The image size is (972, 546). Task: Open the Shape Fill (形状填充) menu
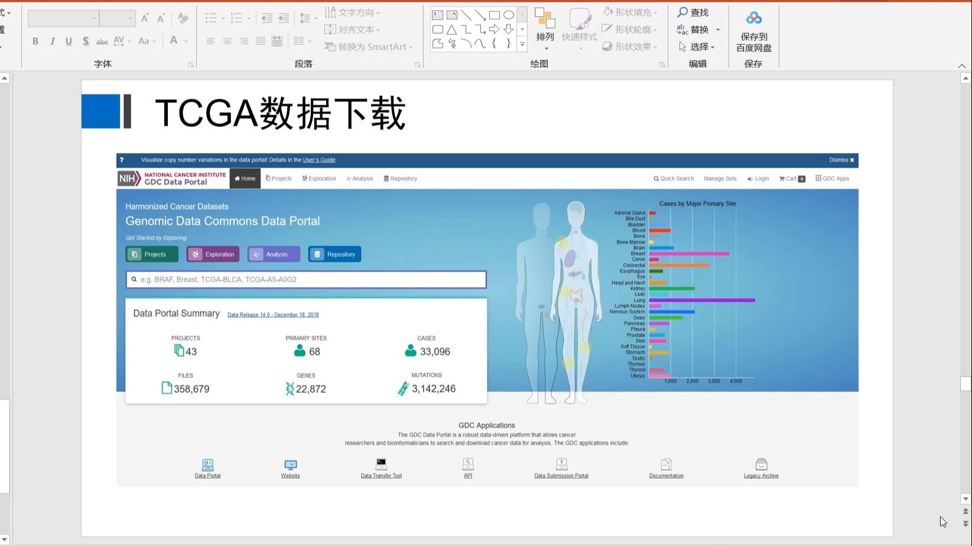tap(630, 12)
